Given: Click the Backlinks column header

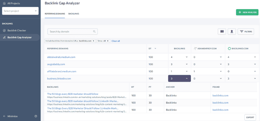Looking at the screenshot, I should pos(180,48).
